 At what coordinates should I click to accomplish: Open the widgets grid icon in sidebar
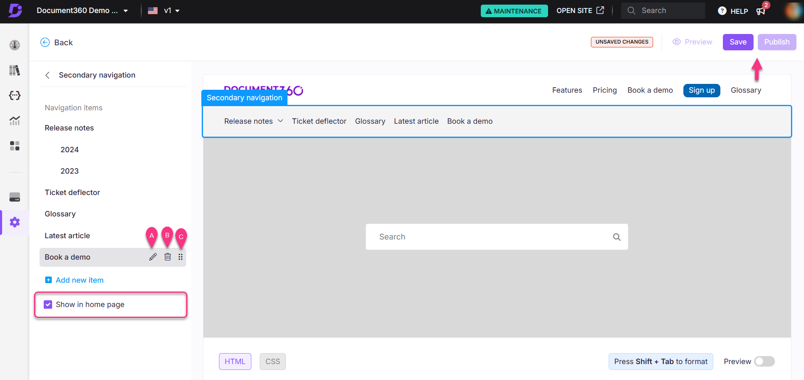pos(15,146)
